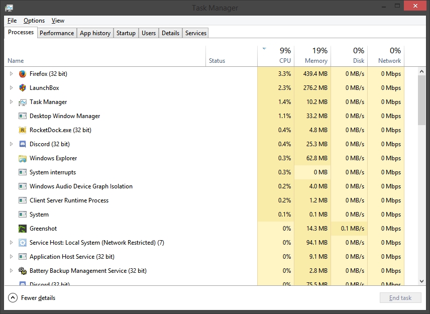The height and width of the screenshot is (314, 430).
Task: Select the Desktop Window Manager row name
Action: [x=65, y=116]
